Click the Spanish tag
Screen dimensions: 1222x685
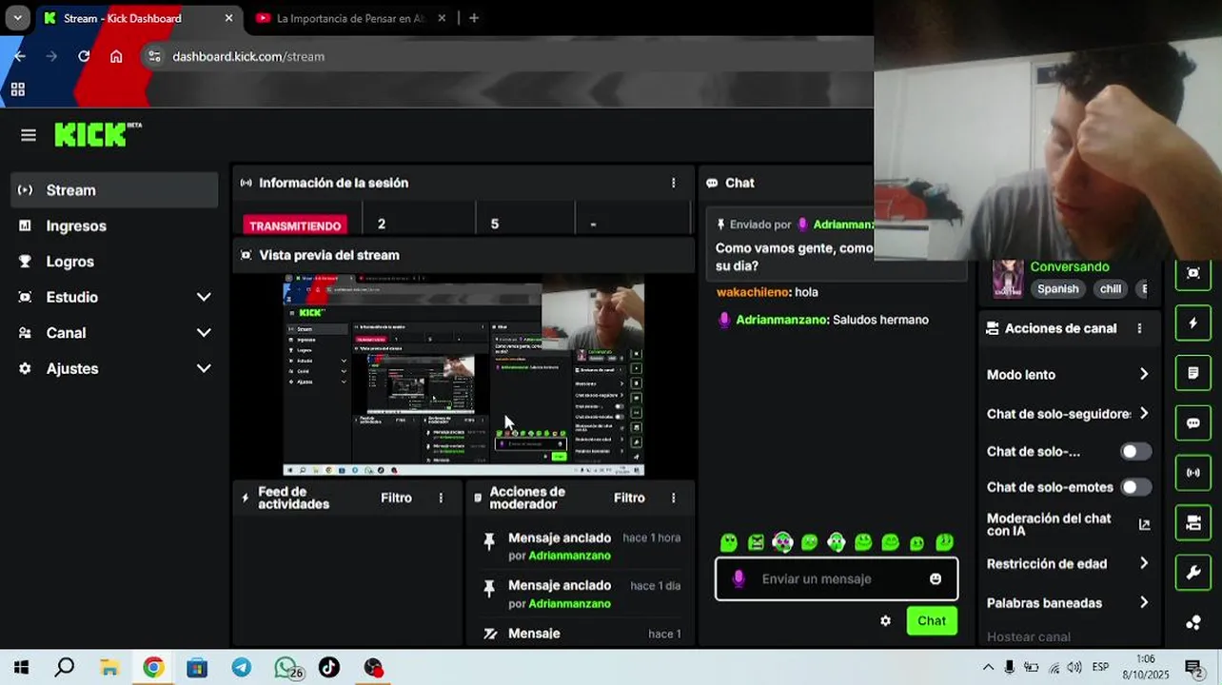coord(1058,289)
